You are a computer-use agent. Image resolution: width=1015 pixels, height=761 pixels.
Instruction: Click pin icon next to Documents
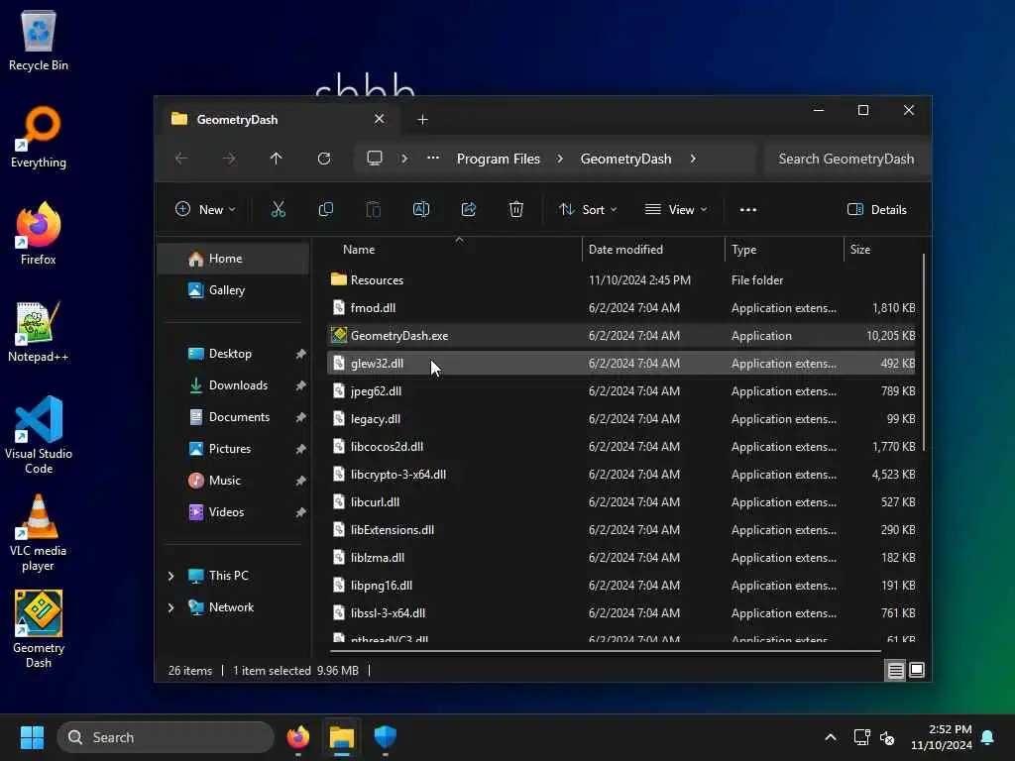301,417
